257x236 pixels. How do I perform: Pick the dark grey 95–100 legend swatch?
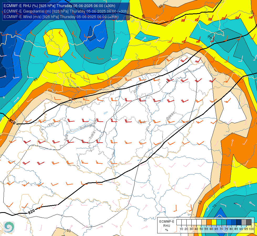coord(249,222)
